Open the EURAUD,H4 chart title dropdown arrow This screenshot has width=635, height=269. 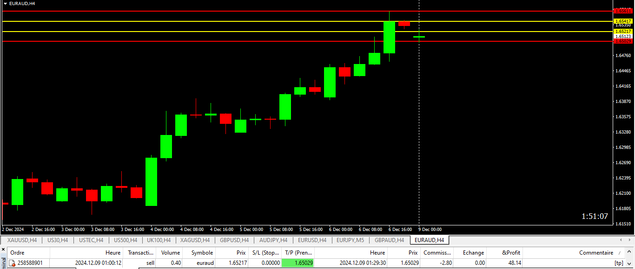click(x=5, y=3)
